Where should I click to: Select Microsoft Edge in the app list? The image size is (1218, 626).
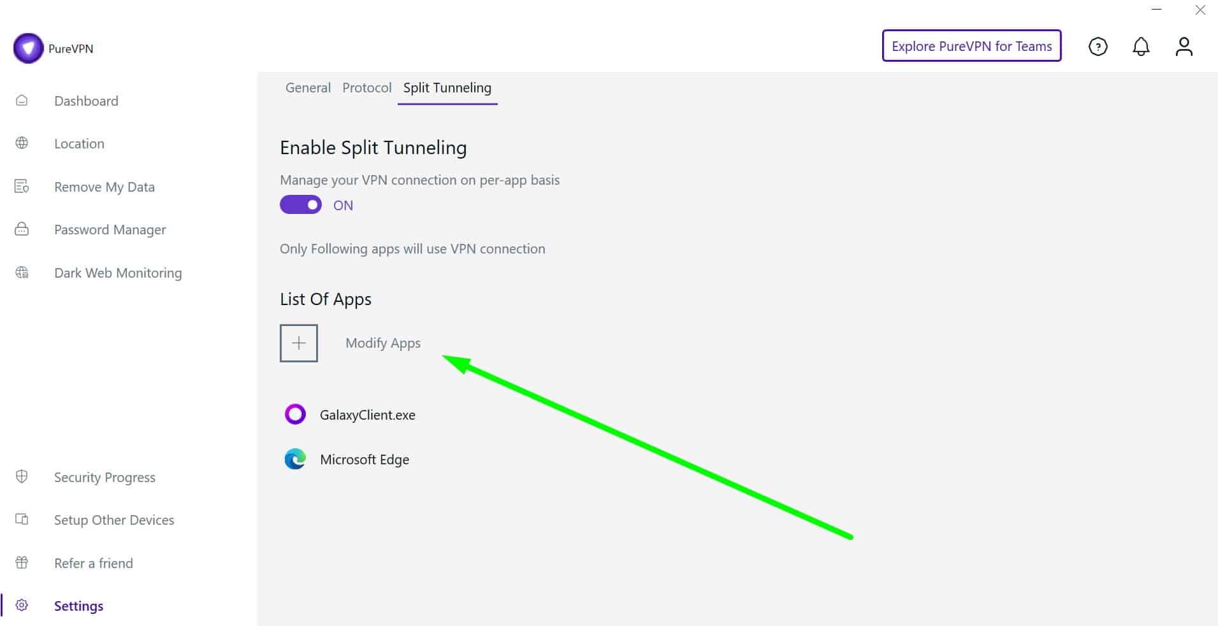click(x=365, y=459)
